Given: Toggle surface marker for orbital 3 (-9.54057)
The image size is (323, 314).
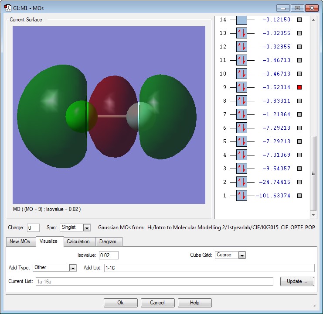Looking at the screenshot, I should tap(299, 169).
